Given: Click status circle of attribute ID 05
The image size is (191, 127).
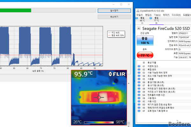Looking at the screenshot, I should pyautogui.click(x=139, y=79).
